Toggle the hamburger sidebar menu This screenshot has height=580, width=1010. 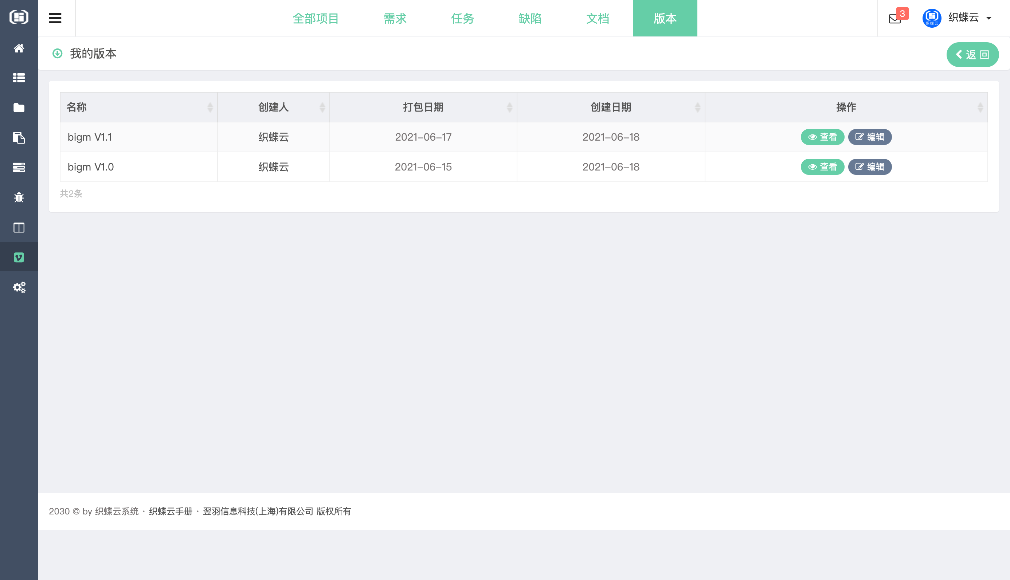click(55, 18)
